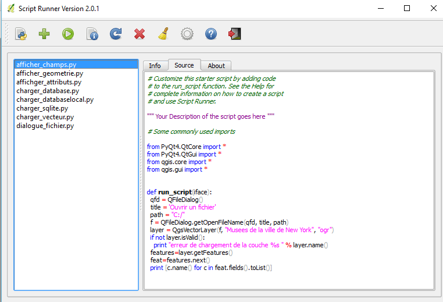Click the 'Your Description of the script goes here' docstring
443x302 pixels.
211,116
